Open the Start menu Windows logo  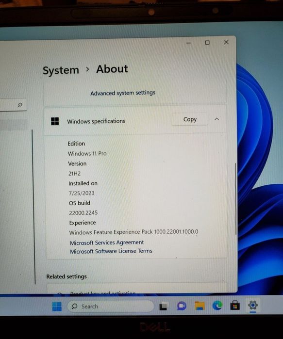[x=57, y=307]
